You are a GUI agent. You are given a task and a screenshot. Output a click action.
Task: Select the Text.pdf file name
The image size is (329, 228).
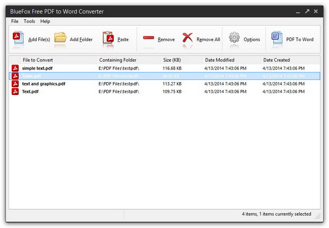coord(30,91)
